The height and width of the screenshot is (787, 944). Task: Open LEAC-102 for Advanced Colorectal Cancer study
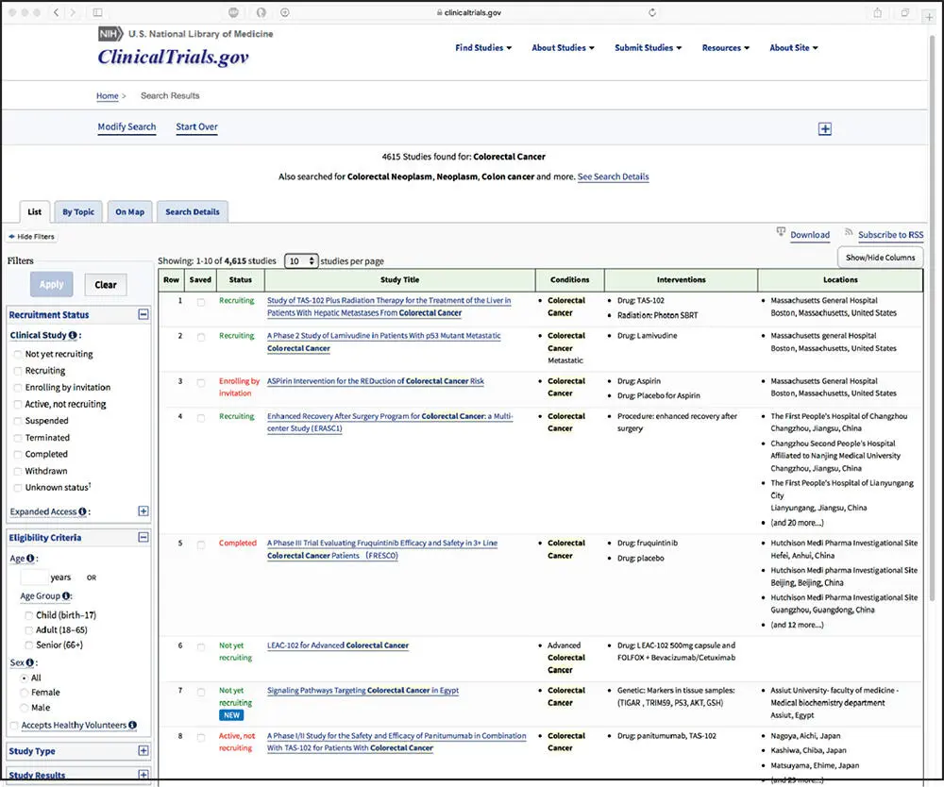coord(338,645)
